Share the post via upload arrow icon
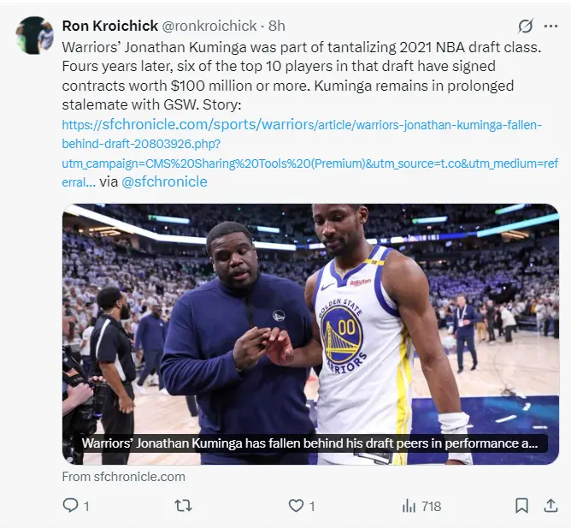This screenshot has width=571, height=529. 550,506
